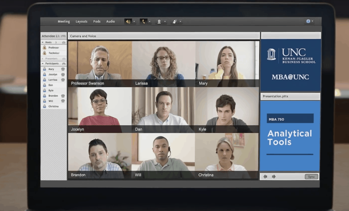This screenshot has width=349, height=211.
Task: Click the Sync button
Action: coord(311,177)
